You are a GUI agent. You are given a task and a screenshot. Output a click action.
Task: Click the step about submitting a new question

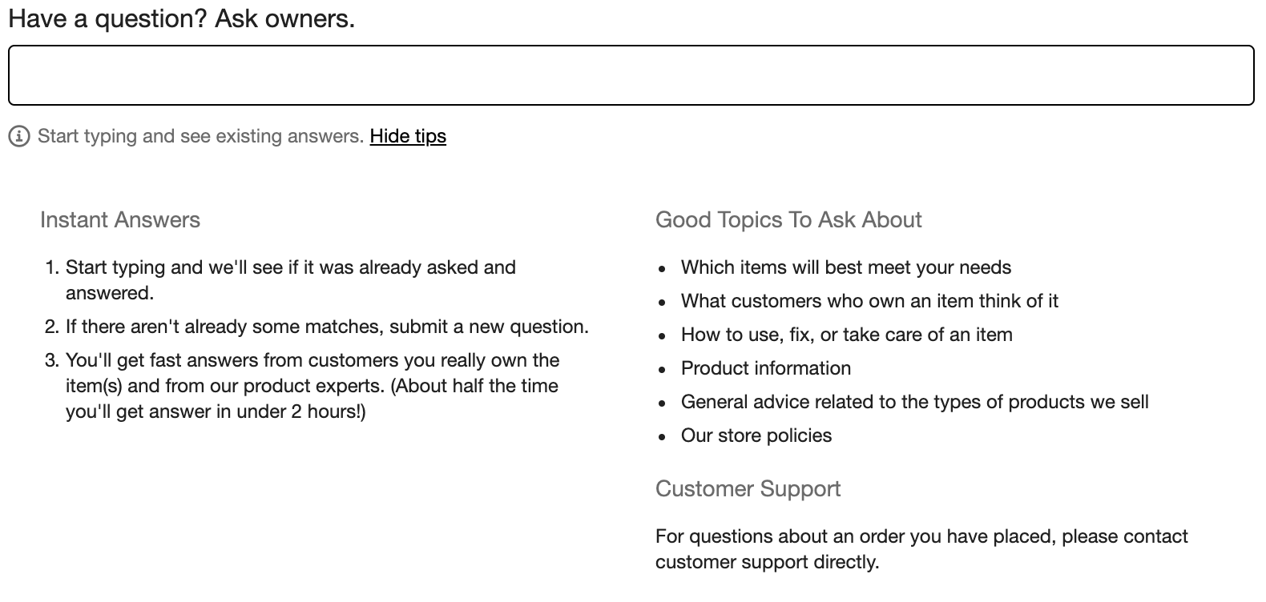(327, 327)
